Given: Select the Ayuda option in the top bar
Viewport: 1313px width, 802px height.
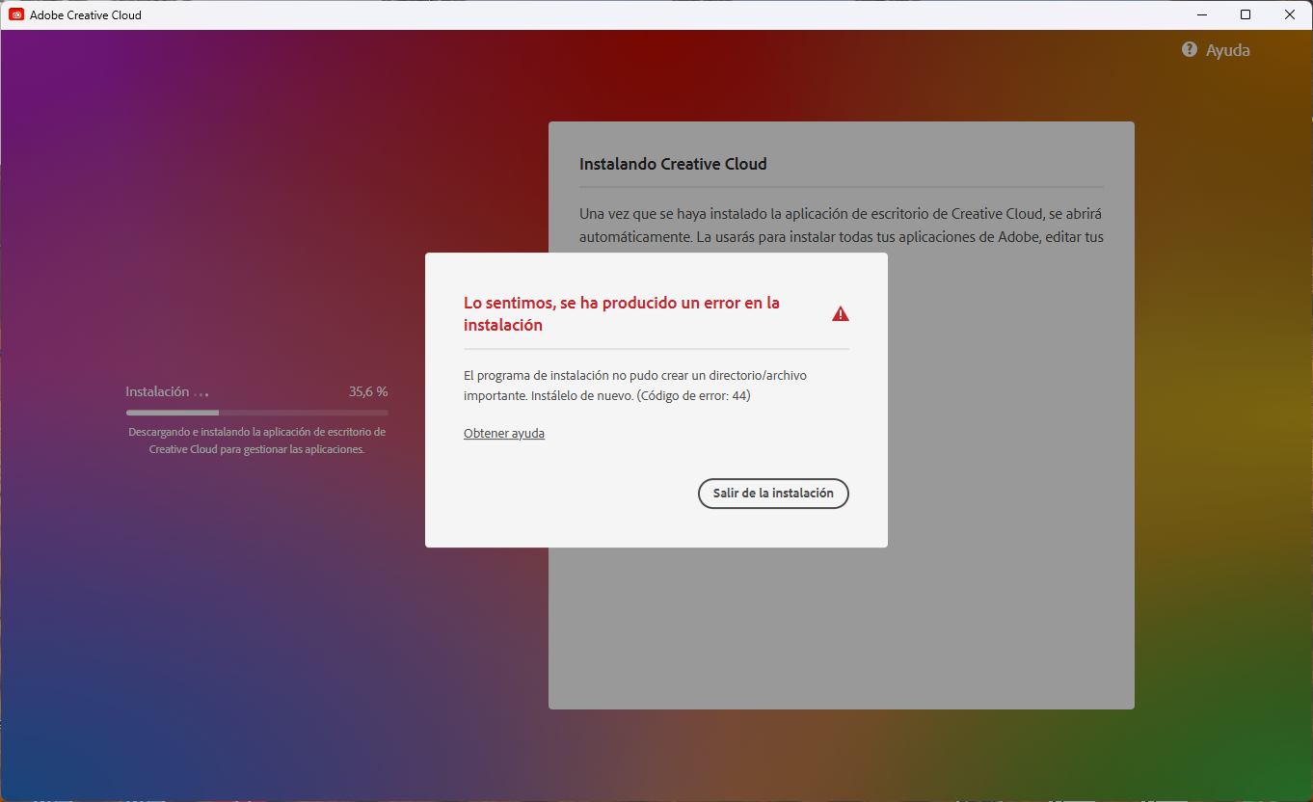Looking at the screenshot, I should [x=1227, y=49].
